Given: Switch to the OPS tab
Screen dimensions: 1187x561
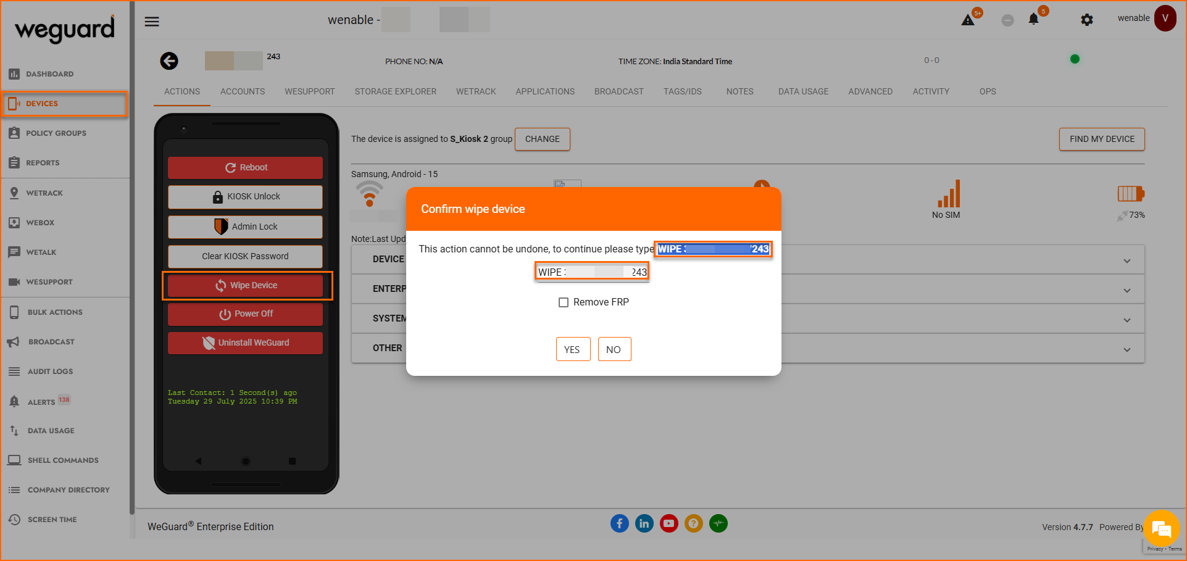Looking at the screenshot, I should [x=988, y=91].
